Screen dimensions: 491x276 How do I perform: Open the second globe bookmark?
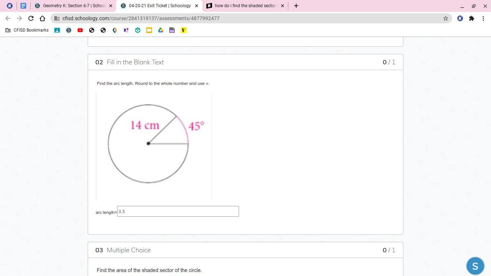tap(103, 30)
